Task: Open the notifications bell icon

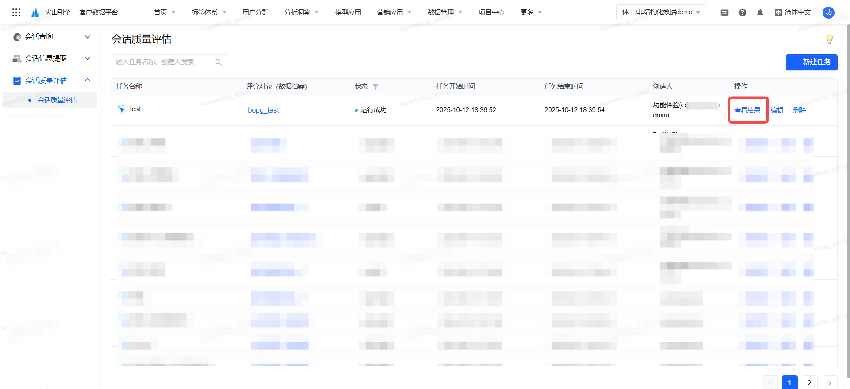Action: [760, 12]
